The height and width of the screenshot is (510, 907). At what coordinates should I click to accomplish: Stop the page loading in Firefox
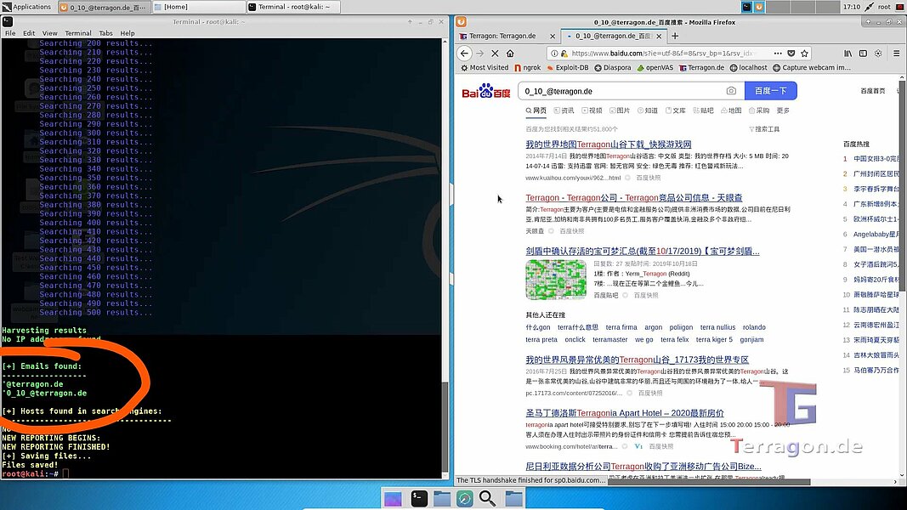pos(495,54)
